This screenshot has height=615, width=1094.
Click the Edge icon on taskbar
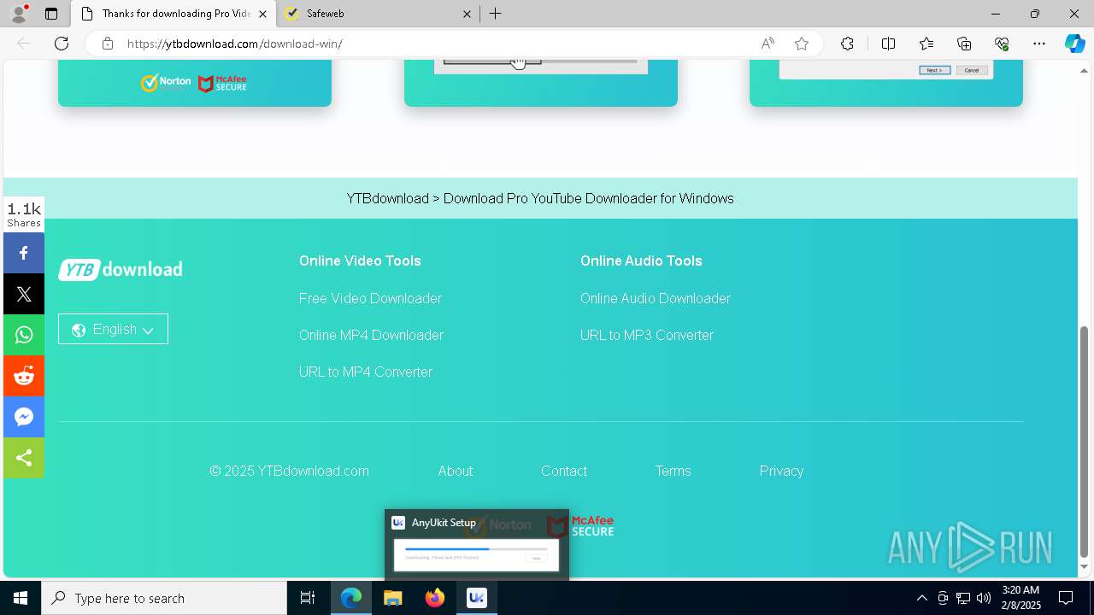(351, 598)
